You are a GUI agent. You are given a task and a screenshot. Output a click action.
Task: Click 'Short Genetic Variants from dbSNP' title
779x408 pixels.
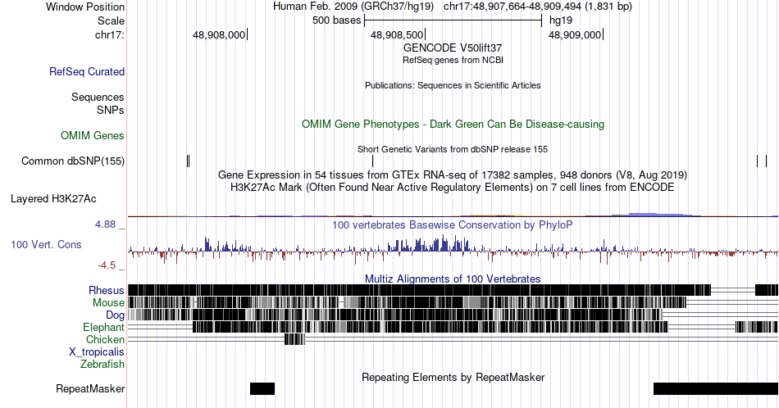(453, 149)
